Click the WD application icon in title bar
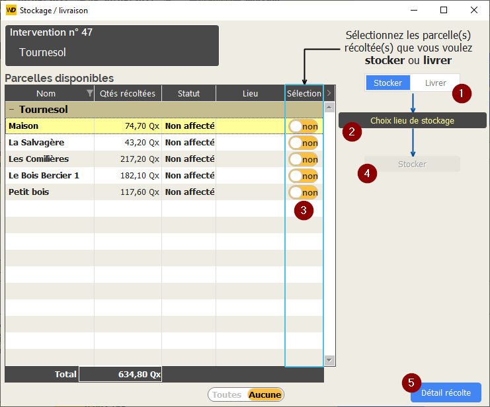490x407 pixels. click(x=11, y=11)
